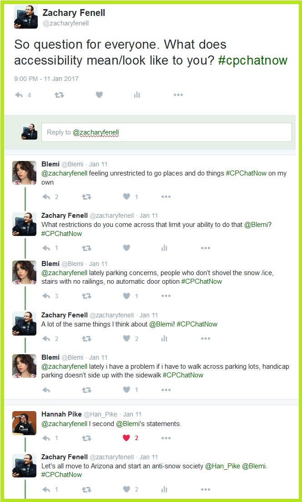Screen dimensions: 302x502
Task: Open more options on main tweet
Action: [178, 95]
